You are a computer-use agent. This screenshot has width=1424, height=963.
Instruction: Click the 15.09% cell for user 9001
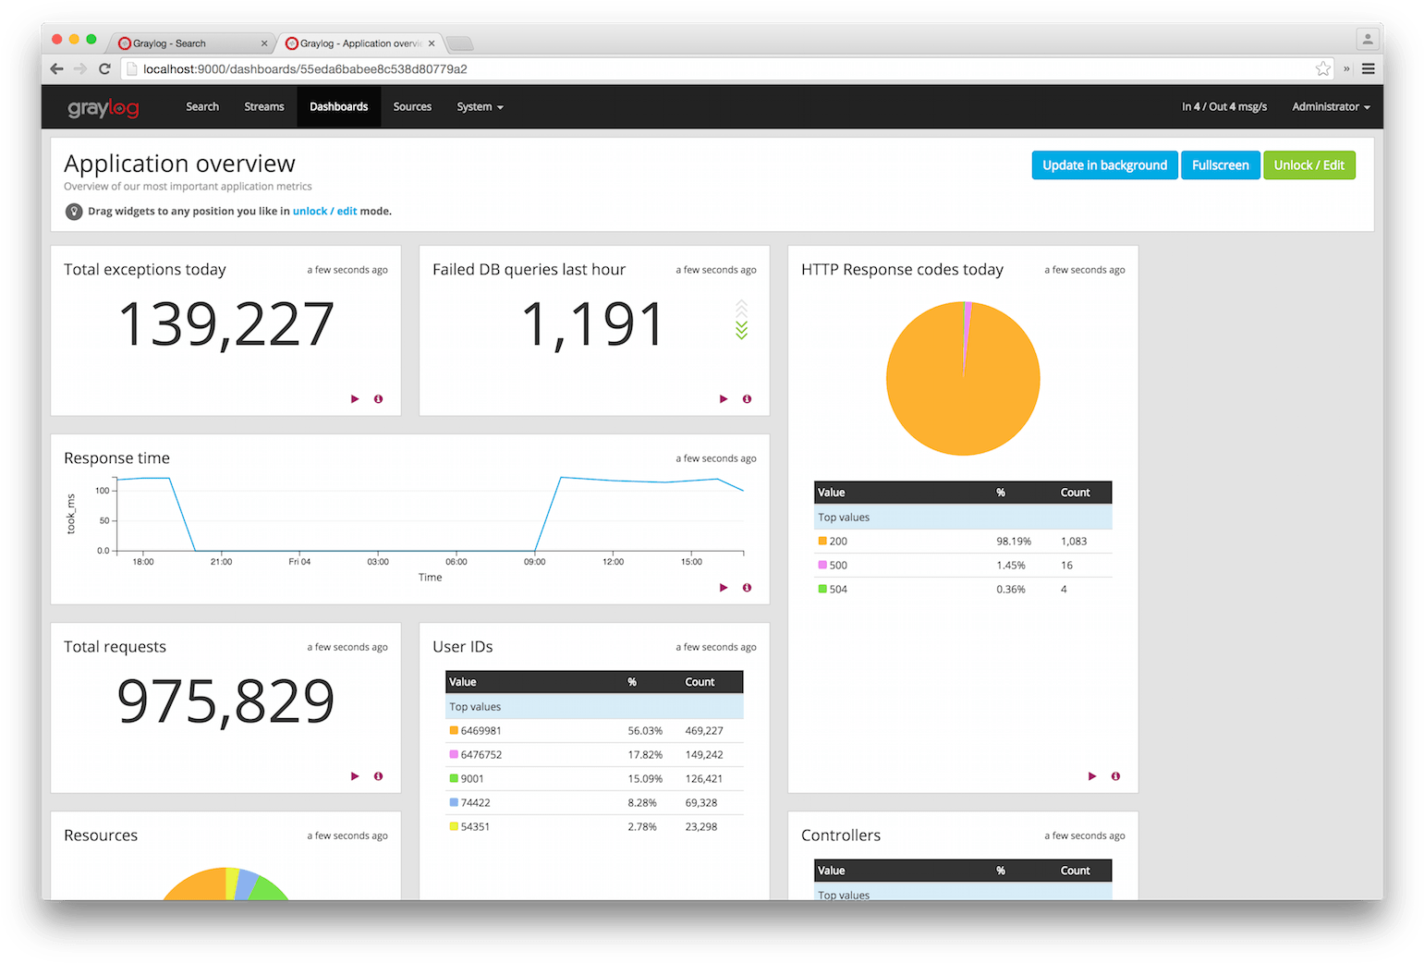(x=645, y=779)
